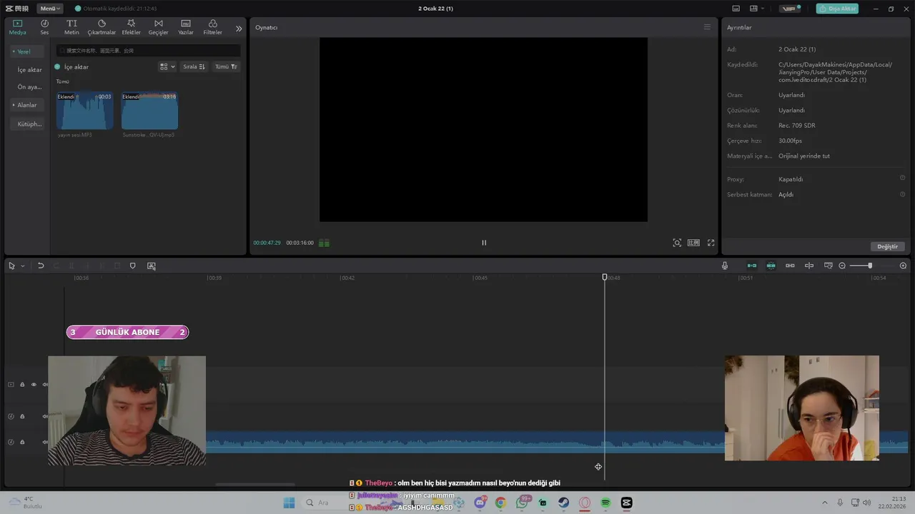This screenshot has height=514, width=915.
Task: Open the Tümü filter menu
Action: click(x=226, y=66)
